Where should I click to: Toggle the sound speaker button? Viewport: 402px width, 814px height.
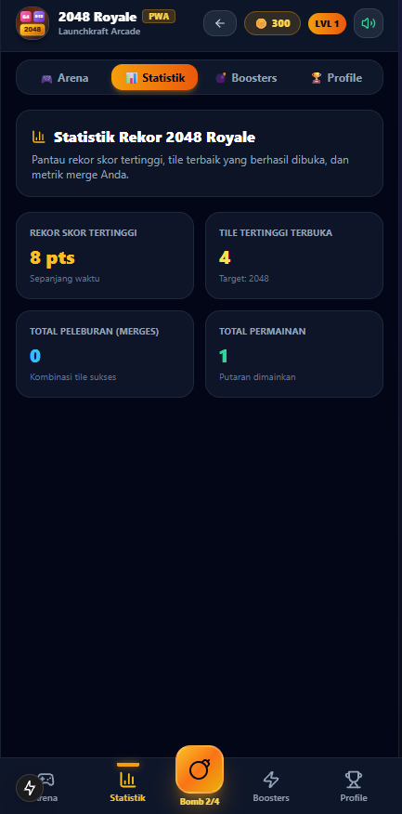[x=369, y=23]
